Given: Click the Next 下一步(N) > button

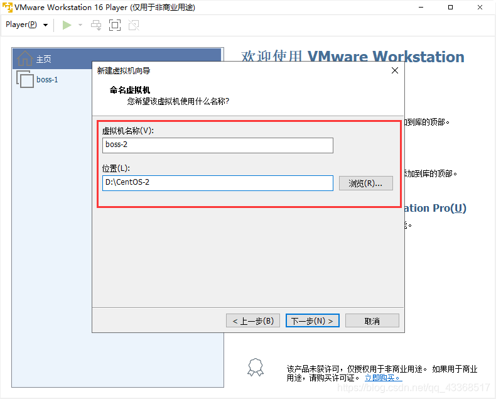Looking at the screenshot, I should tap(313, 321).
